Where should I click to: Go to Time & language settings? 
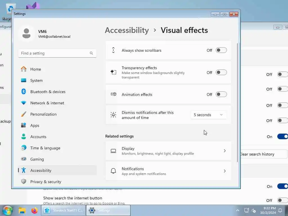point(57,148)
